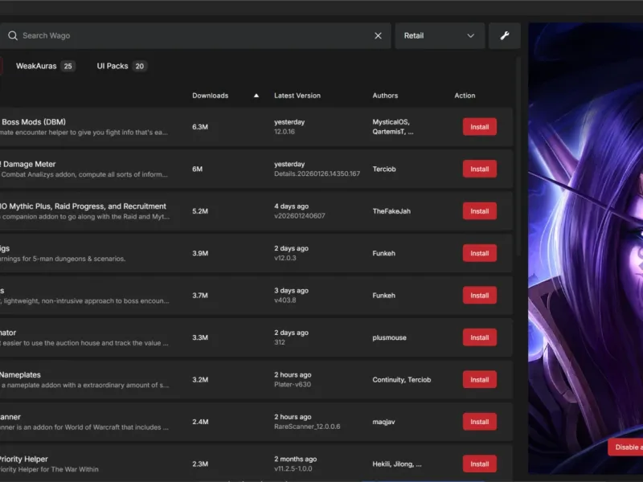The height and width of the screenshot is (482, 643).
Task: Expand the Retail game version dropdown
Action: 440,35
